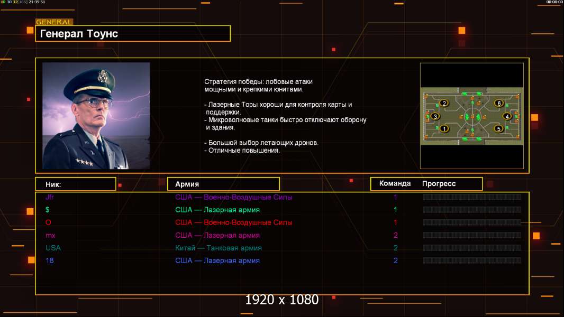The image size is (564, 317).
Task: Choose start position marker 6 on the map
Action: 499,104
